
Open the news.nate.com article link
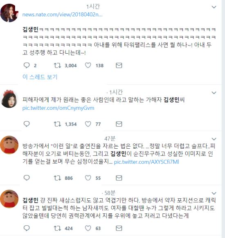(x=63, y=15)
